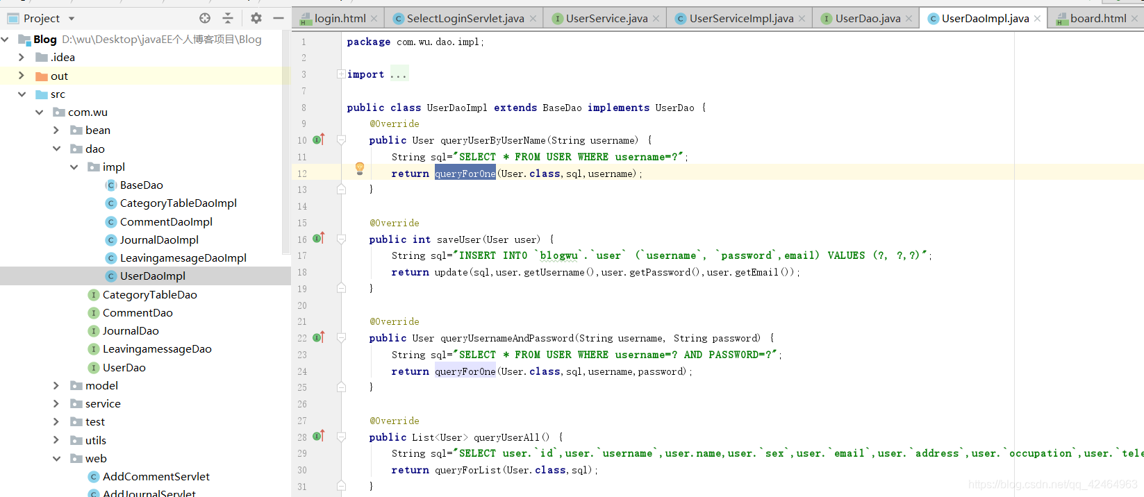Expand the model package
The image size is (1144, 497).
(56, 386)
